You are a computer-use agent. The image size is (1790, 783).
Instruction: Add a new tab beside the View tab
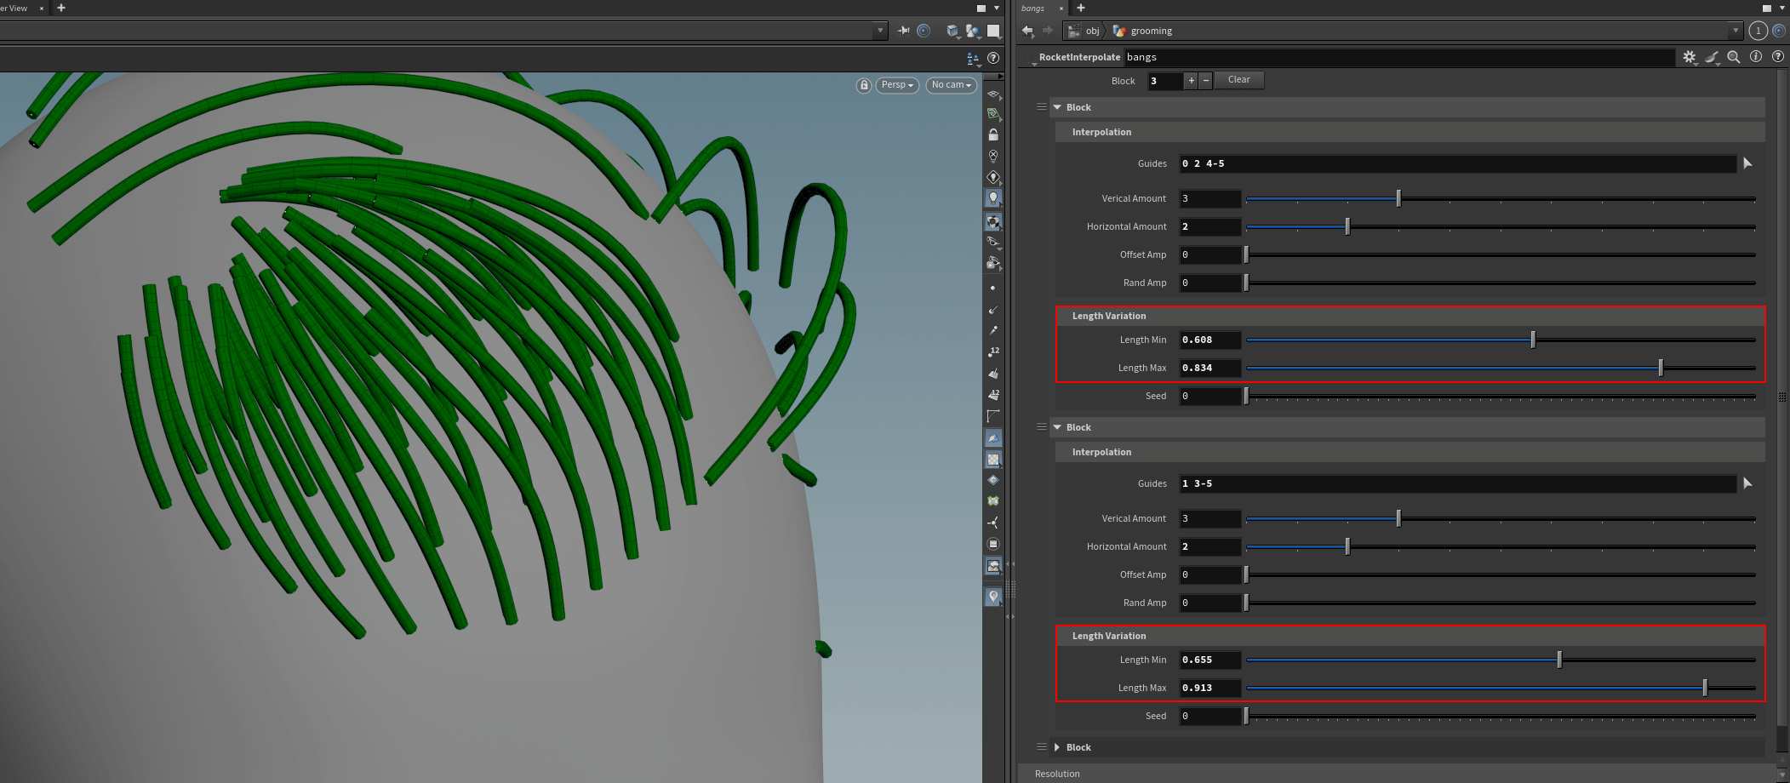coord(60,8)
